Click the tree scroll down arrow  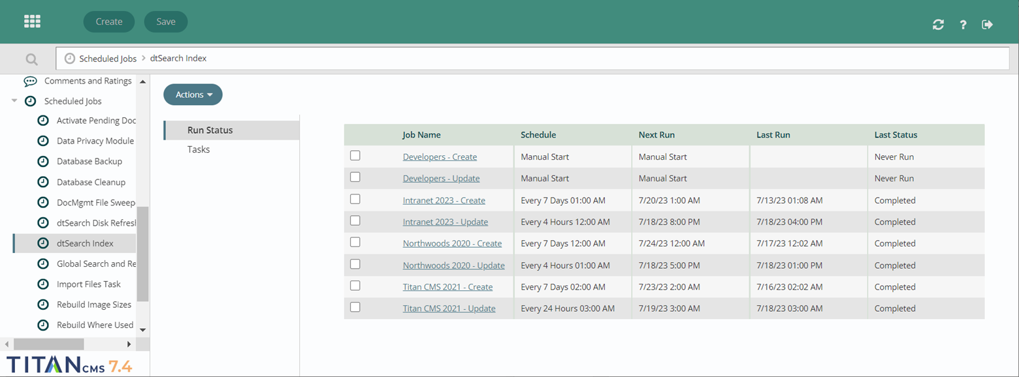(142, 331)
